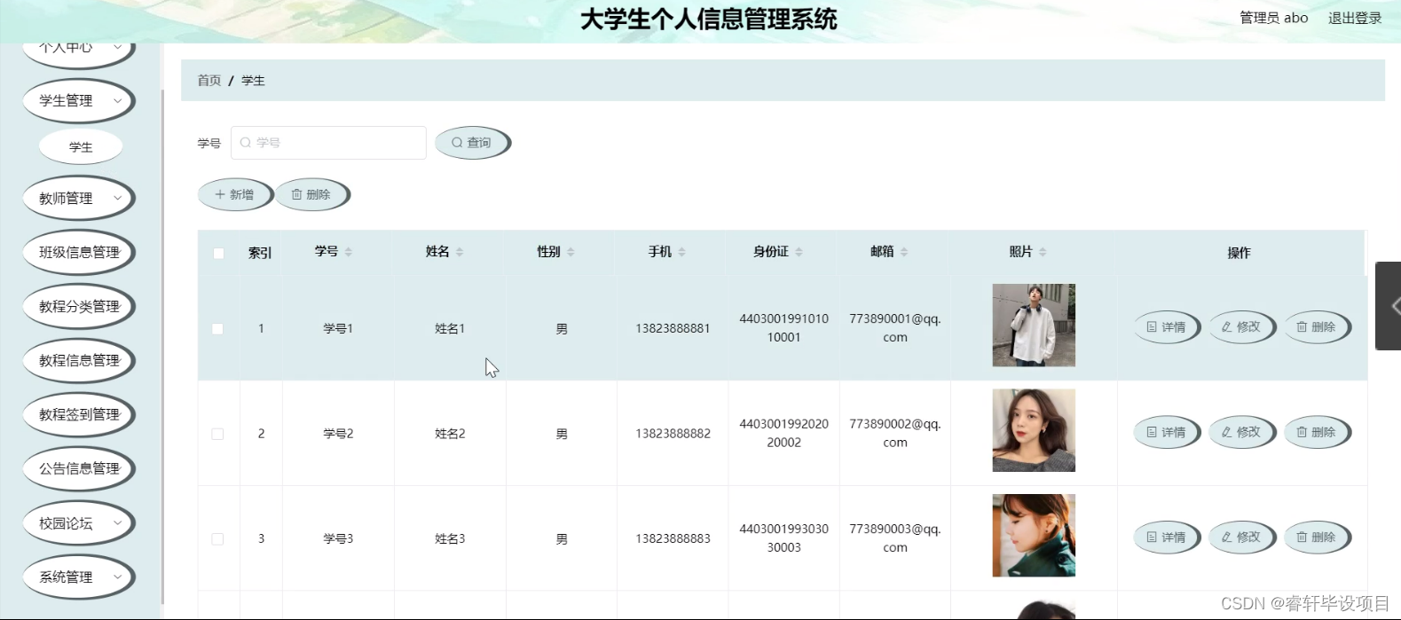1401x620 pixels.
Task: Open 班级信息管理 in the sidebar
Action: pos(79,253)
